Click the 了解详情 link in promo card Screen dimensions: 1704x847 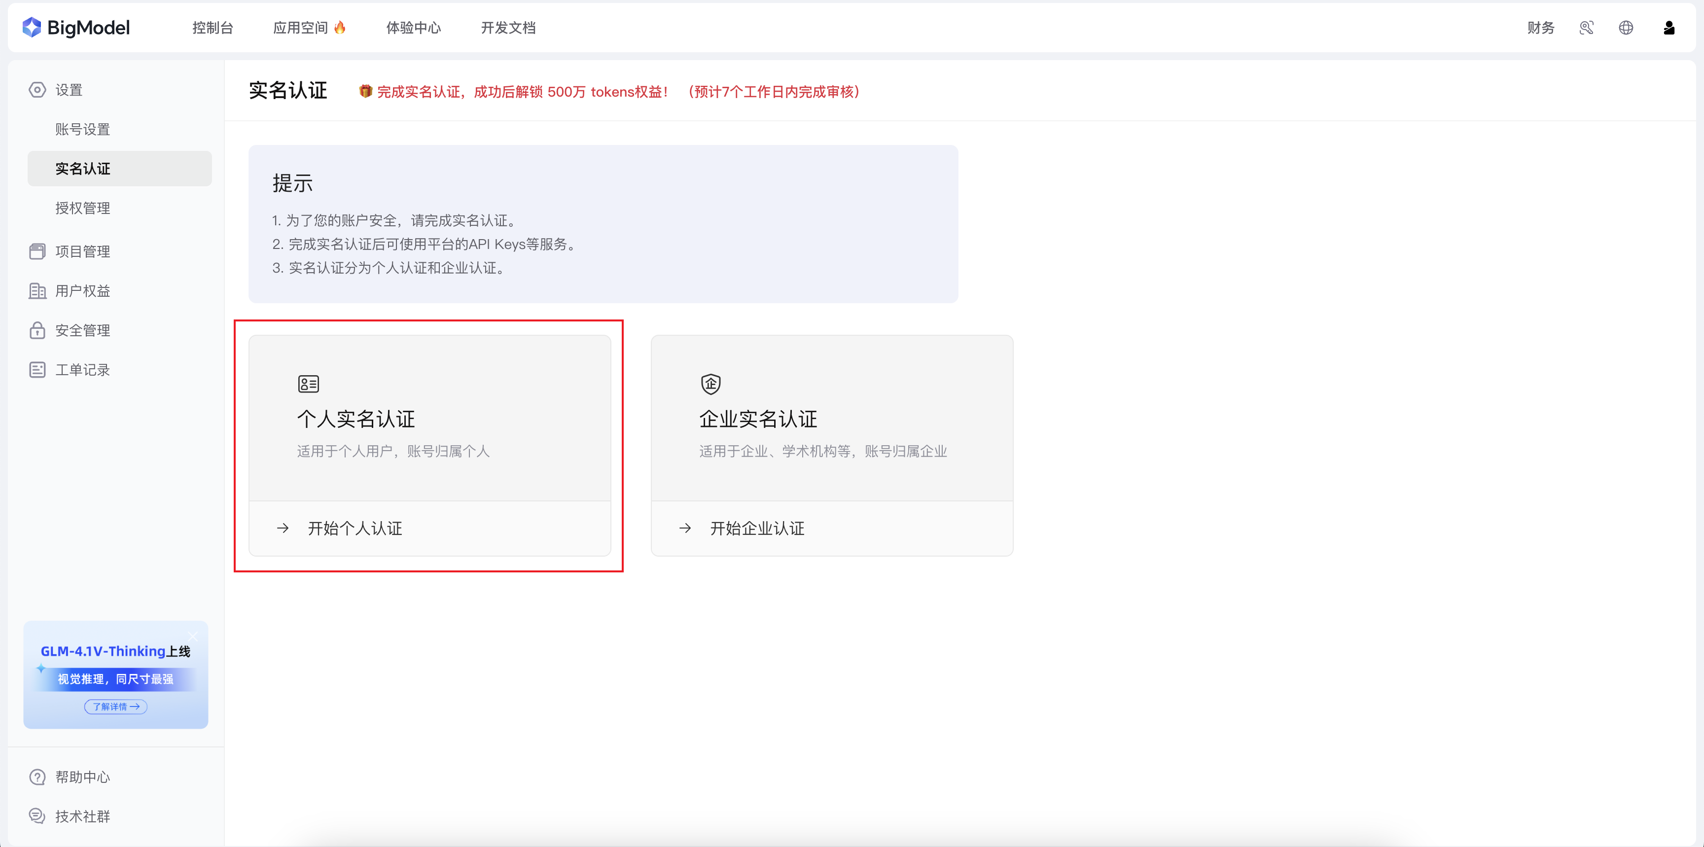tap(116, 707)
